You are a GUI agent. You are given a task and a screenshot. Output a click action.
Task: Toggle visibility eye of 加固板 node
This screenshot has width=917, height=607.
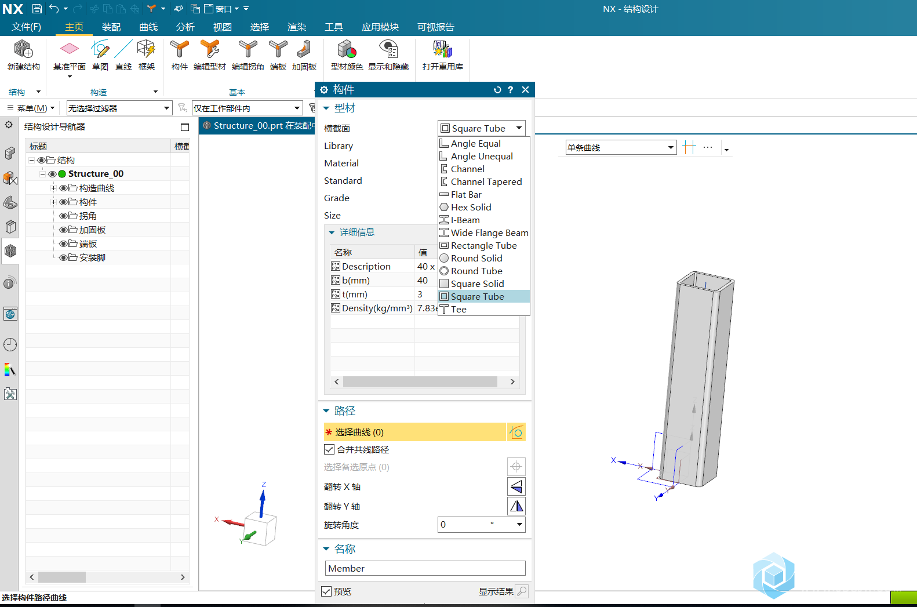pyautogui.click(x=63, y=230)
